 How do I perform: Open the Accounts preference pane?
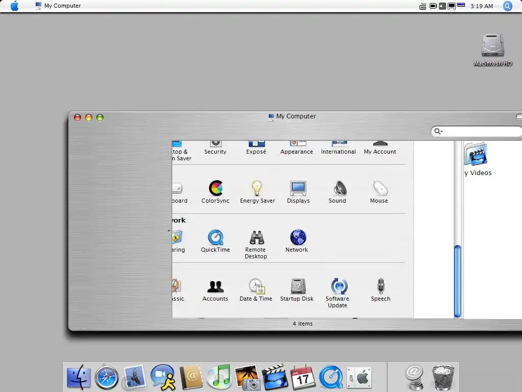[216, 290]
